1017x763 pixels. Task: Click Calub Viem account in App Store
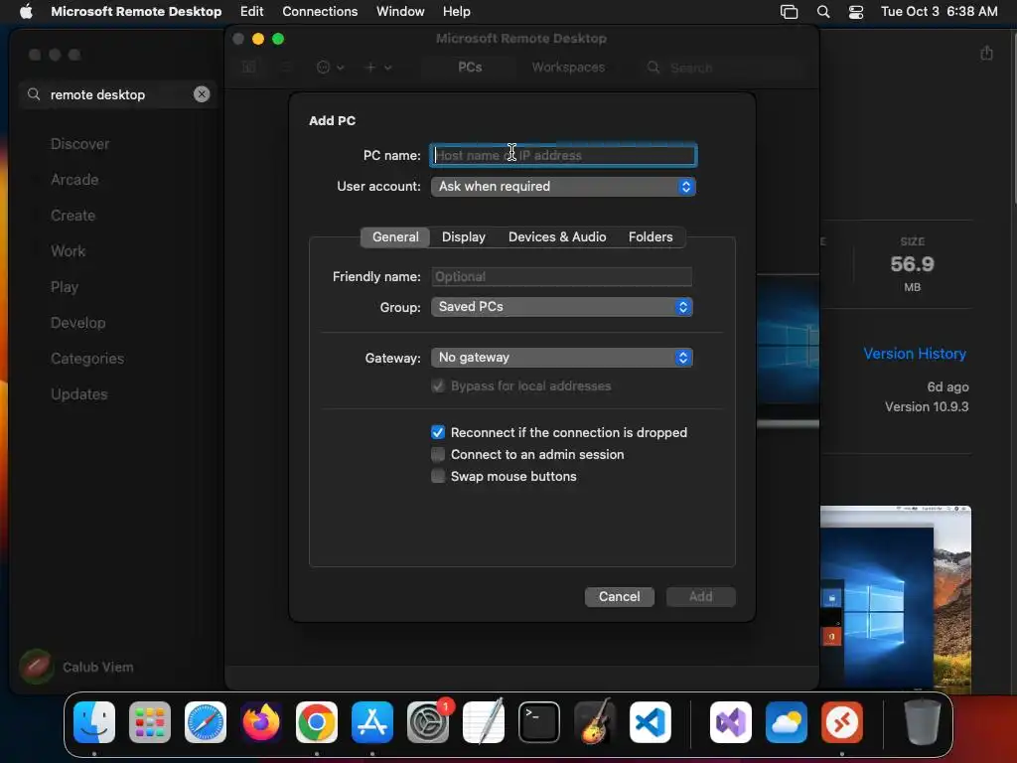(76, 667)
